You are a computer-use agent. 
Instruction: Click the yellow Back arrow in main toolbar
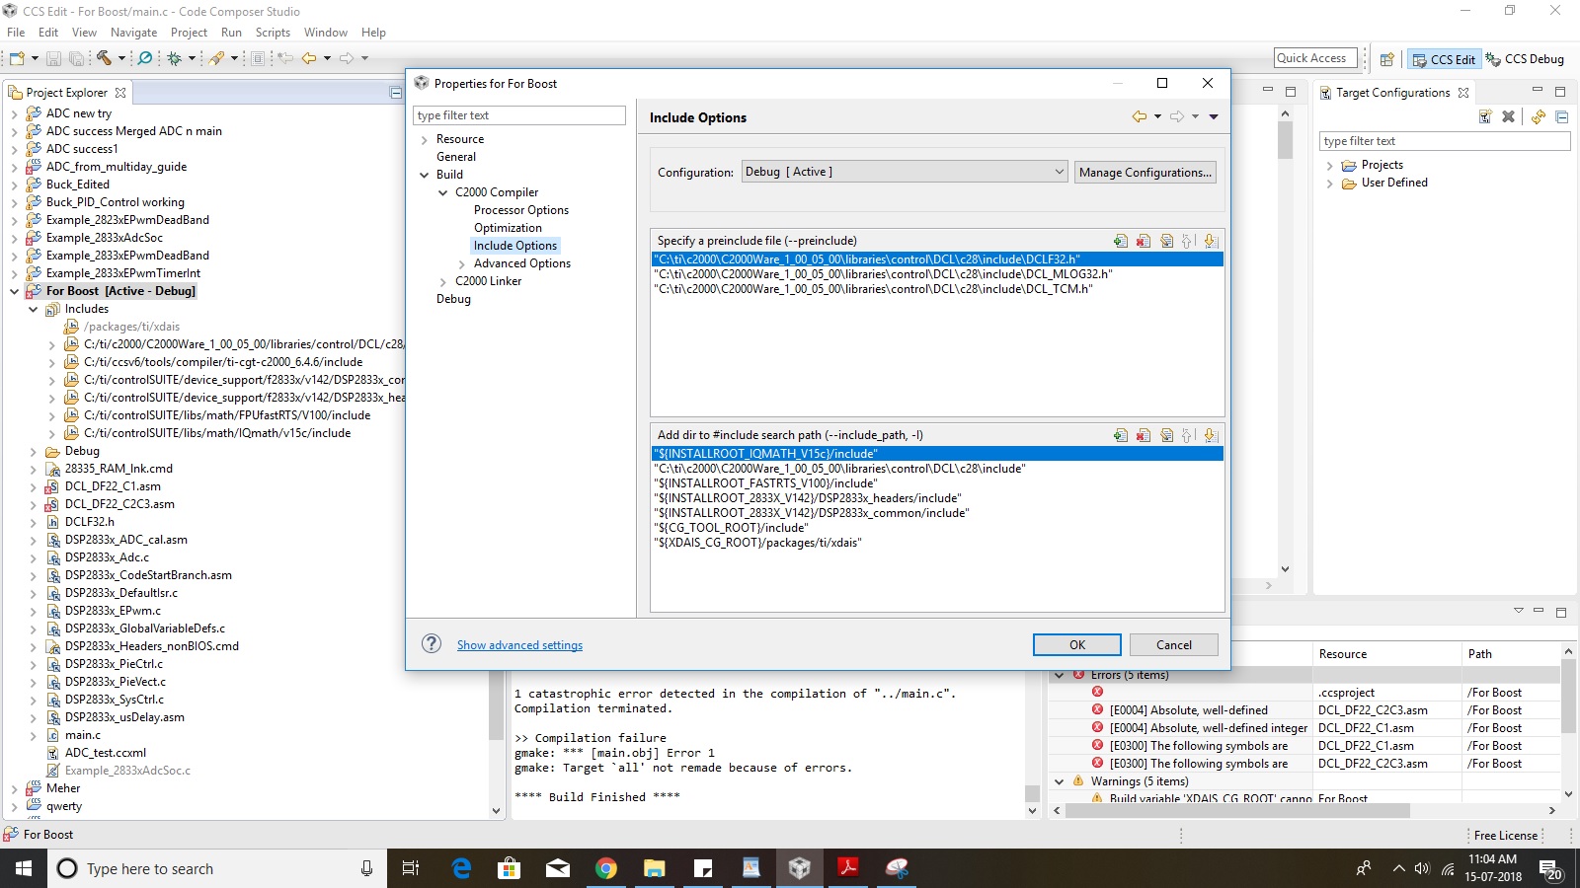(309, 59)
